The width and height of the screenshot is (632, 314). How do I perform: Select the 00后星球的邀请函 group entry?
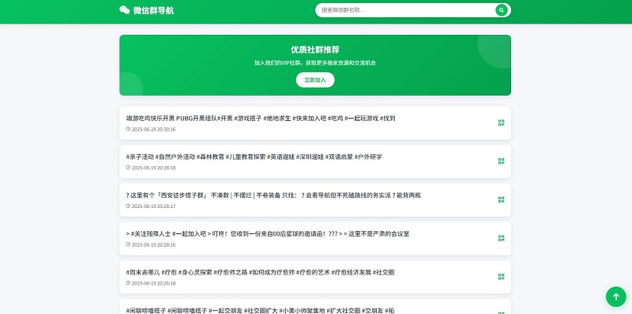click(268, 233)
